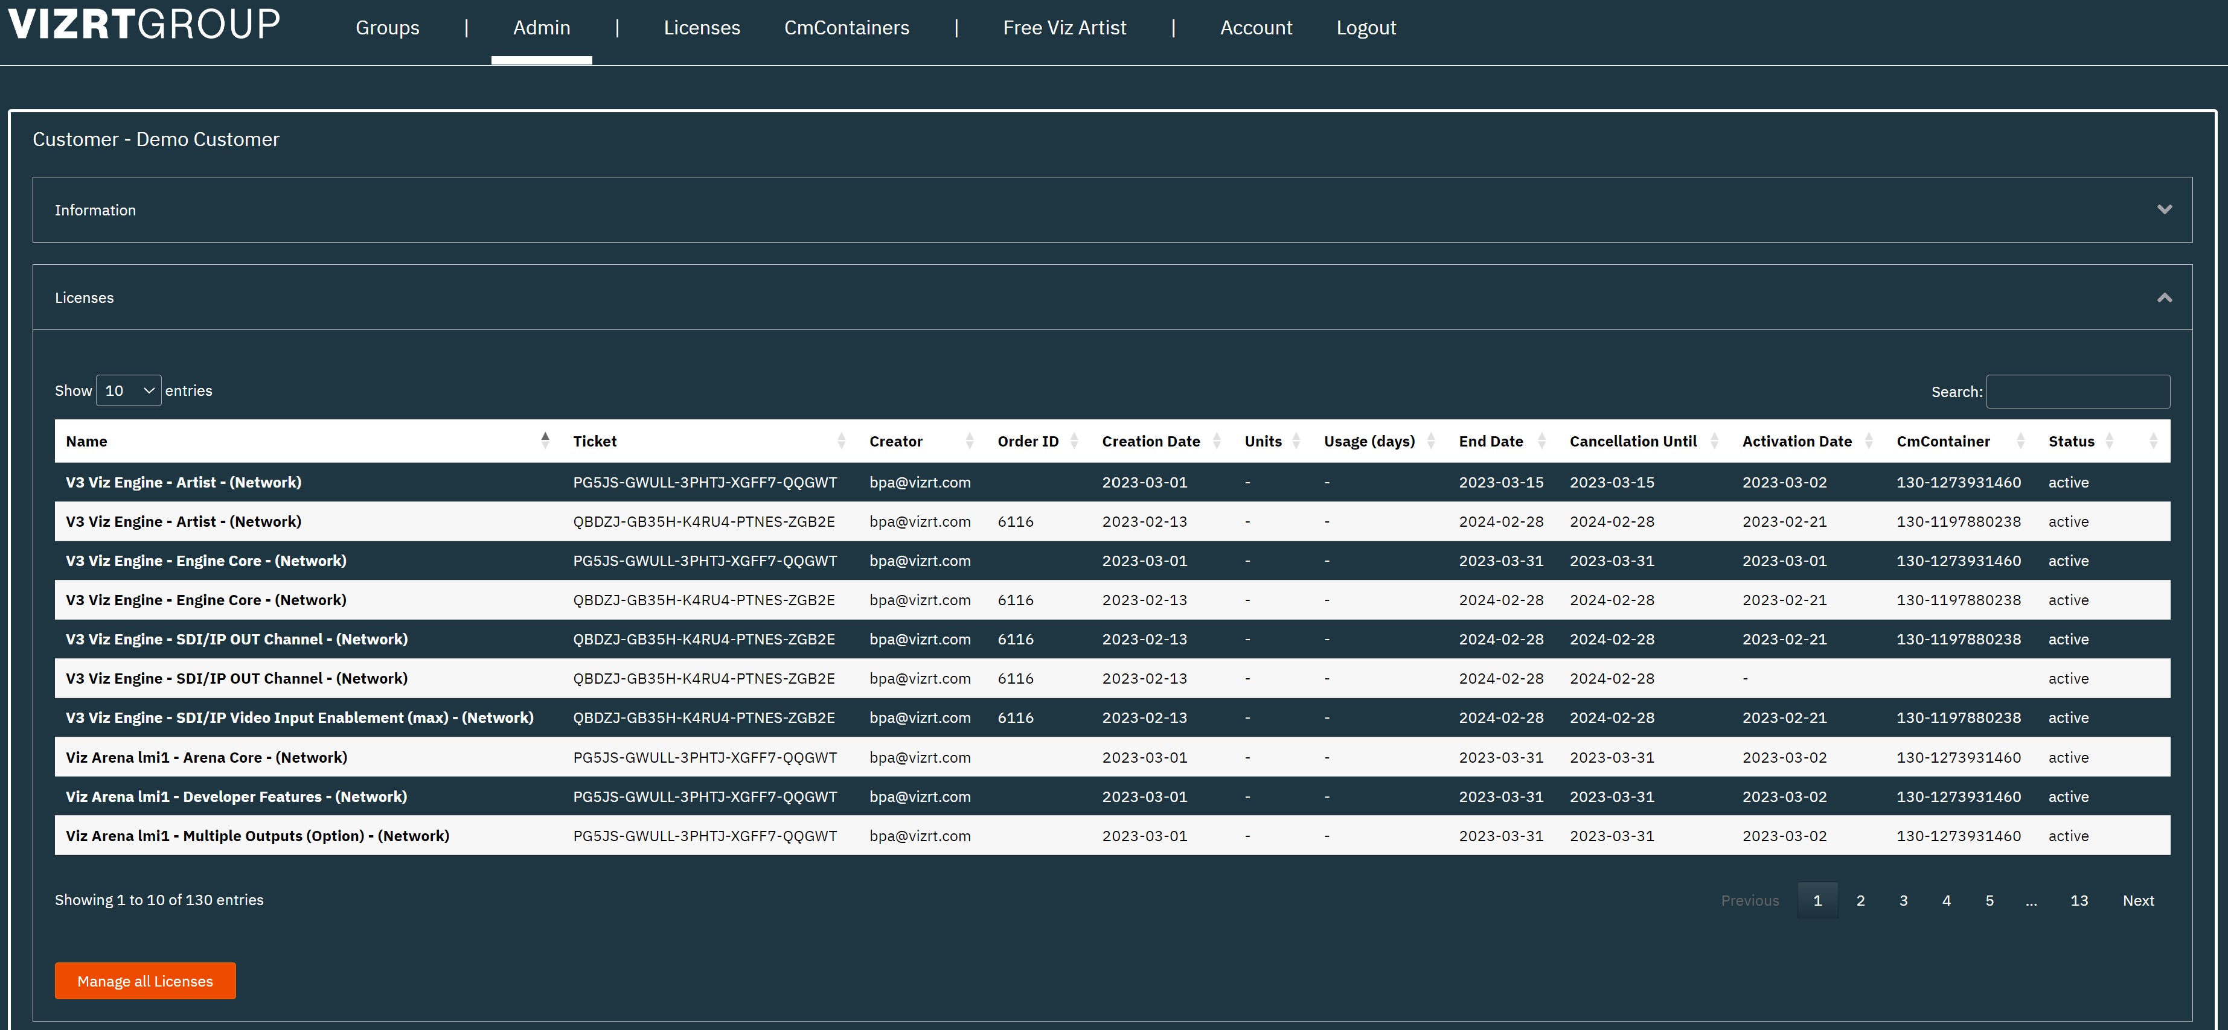This screenshot has height=1030, width=2228.
Task: Jump to page 13 of licenses
Action: (2079, 900)
